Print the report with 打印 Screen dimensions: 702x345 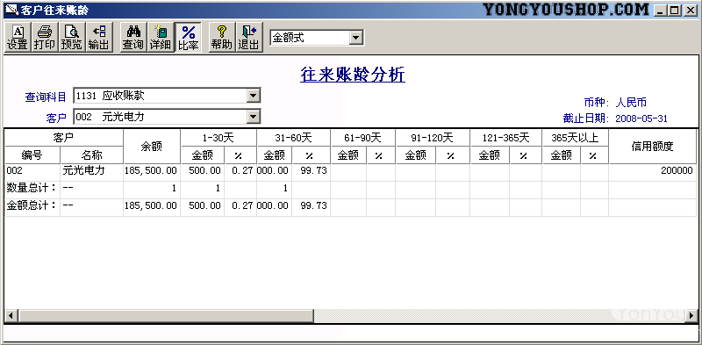(45, 38)
